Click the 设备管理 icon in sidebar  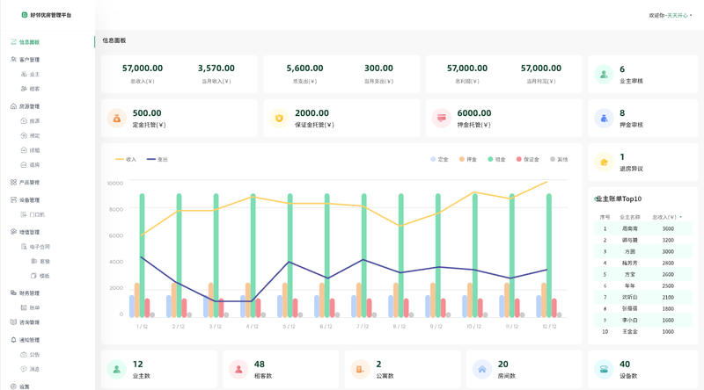click(13, 199)
